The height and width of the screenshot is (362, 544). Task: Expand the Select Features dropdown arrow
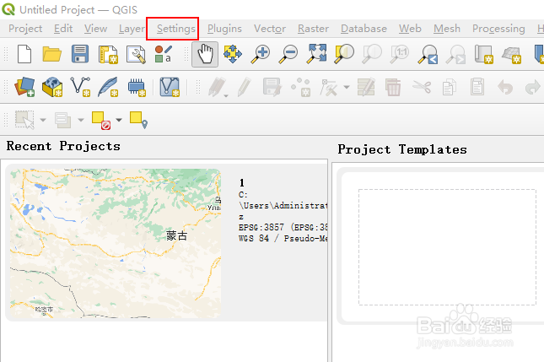click(43, 120)
